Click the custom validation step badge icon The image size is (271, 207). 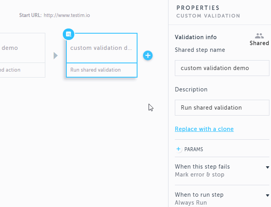point(69,34)
